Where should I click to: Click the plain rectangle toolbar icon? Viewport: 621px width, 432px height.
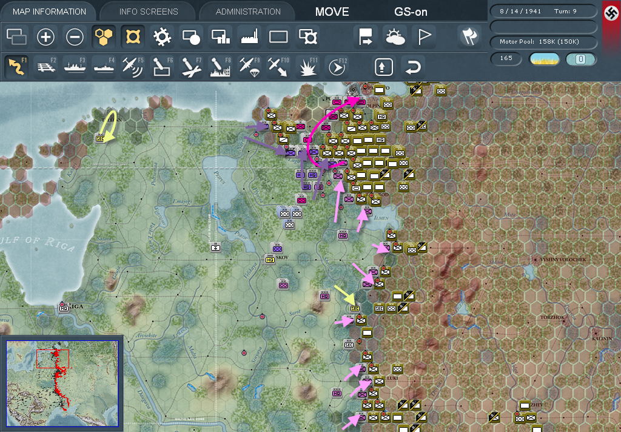pos(278,37)
